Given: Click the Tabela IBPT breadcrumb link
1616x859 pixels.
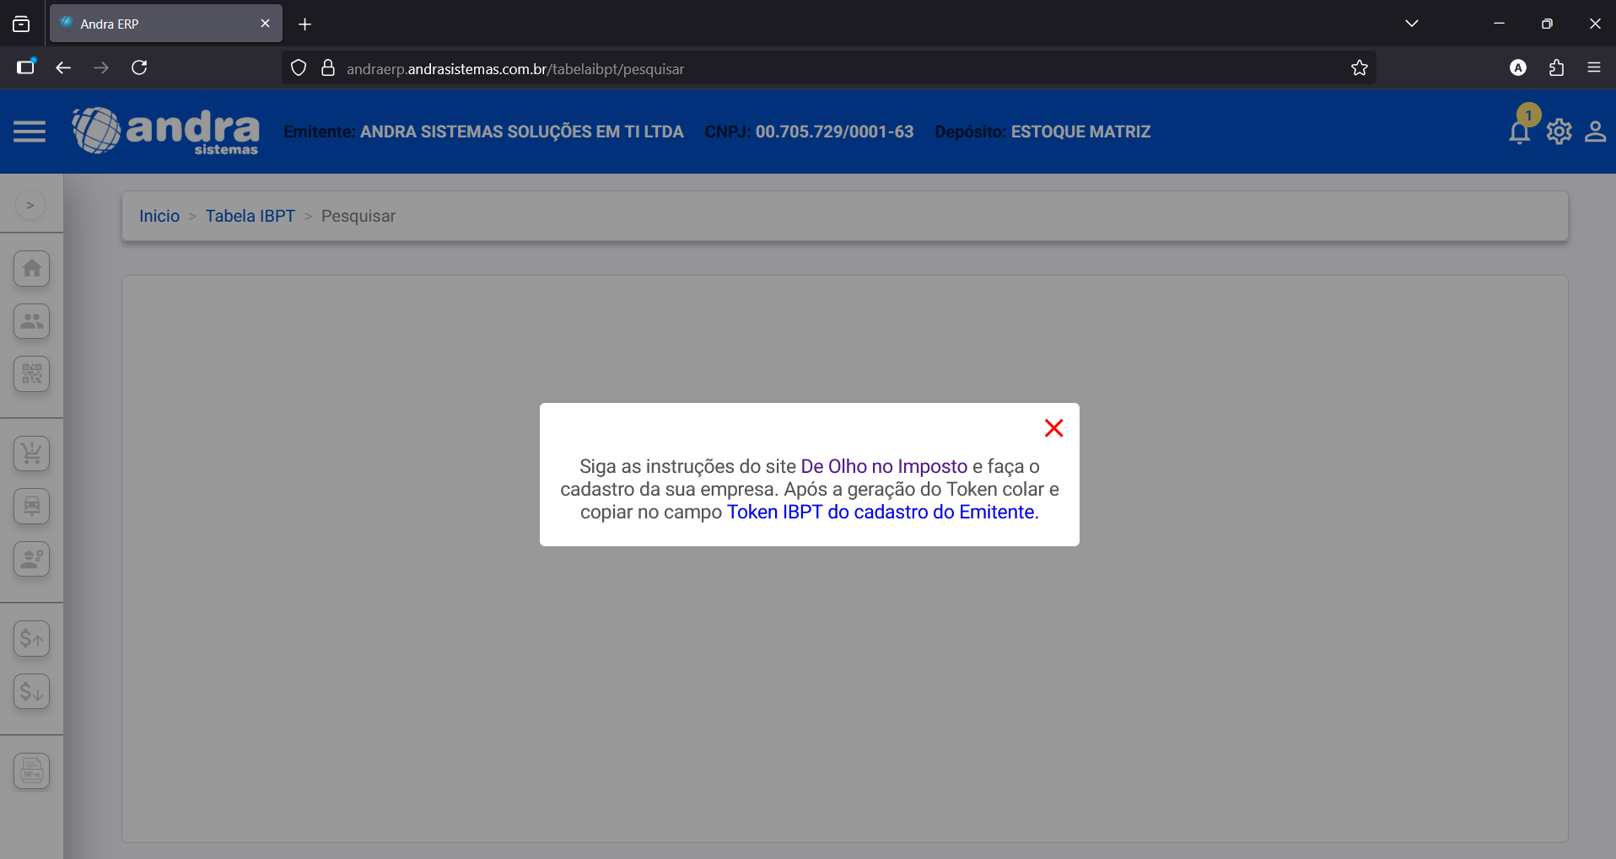Looking at the screenshot, I should pos(250,216).
